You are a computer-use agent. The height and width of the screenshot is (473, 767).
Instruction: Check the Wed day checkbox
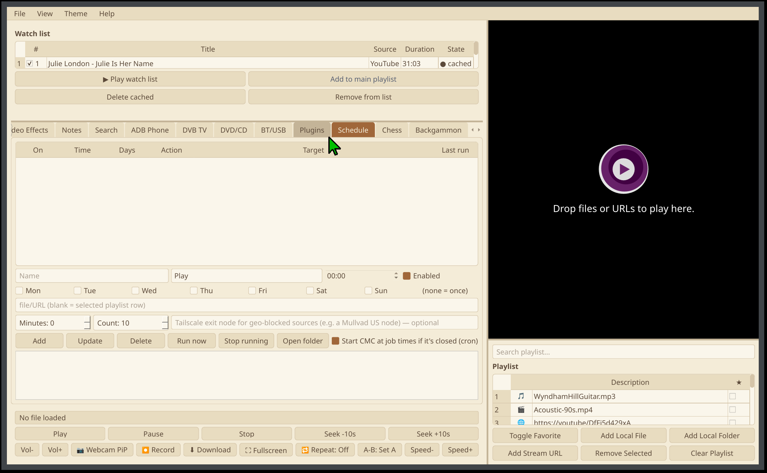[x=135, y=291]
